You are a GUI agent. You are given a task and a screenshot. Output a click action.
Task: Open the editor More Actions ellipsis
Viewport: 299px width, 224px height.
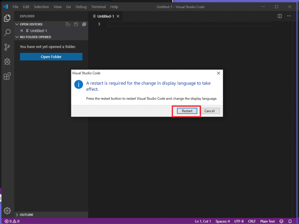[289, 16]
